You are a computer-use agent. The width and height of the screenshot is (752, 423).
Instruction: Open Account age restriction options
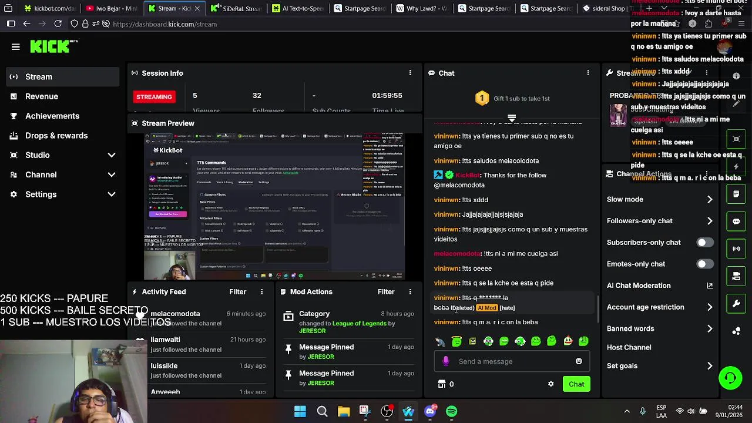(x=710, y=307)
